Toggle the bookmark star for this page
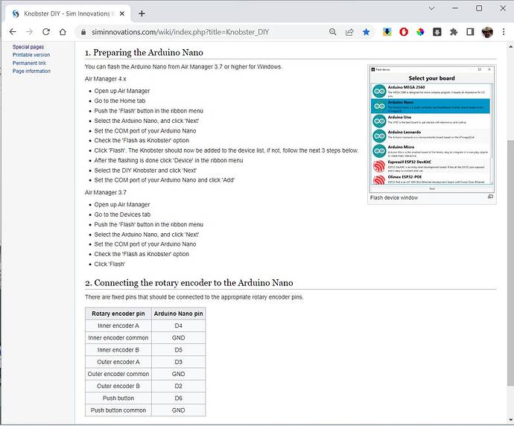514x426 pixels. tap(367, 32)
